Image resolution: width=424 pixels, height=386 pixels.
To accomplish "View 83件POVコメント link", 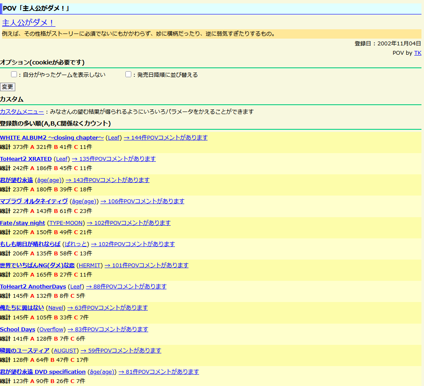I will pos(108,330).
